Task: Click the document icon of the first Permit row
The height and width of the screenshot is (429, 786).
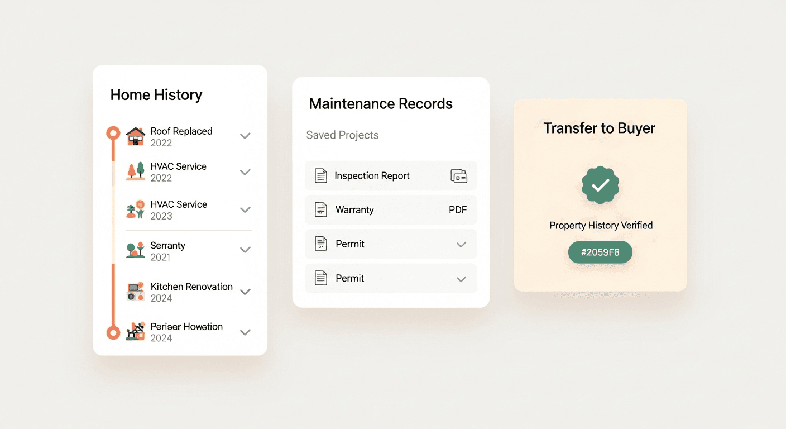Action: click(321, 244)
